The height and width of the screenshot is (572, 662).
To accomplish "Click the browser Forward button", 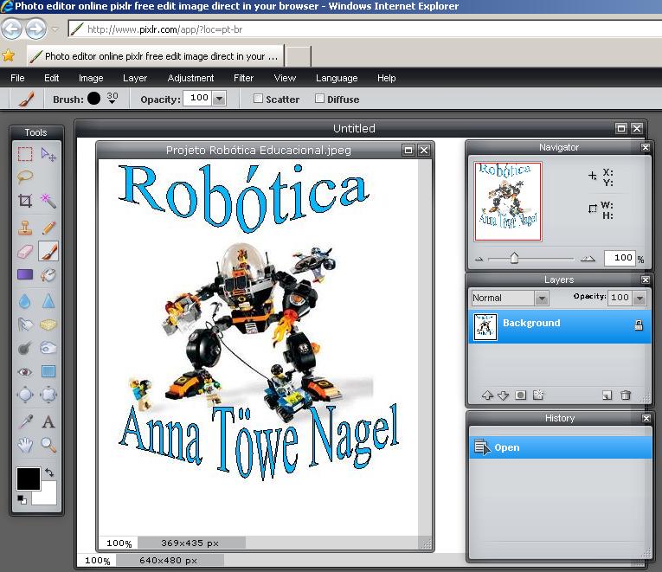I will [35, 29].
